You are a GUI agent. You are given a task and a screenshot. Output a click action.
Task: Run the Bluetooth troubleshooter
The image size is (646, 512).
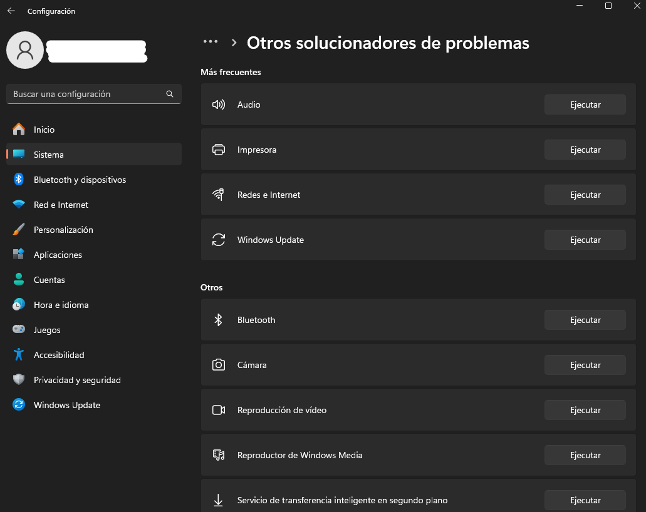(x=585, y=320)
